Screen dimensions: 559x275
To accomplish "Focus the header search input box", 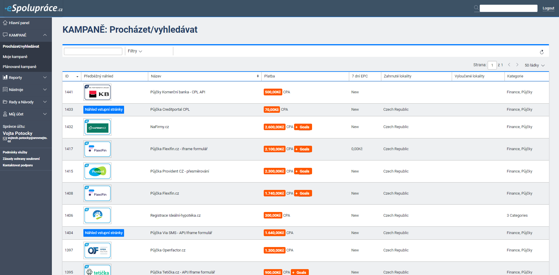I will click(x=509, y=8).
